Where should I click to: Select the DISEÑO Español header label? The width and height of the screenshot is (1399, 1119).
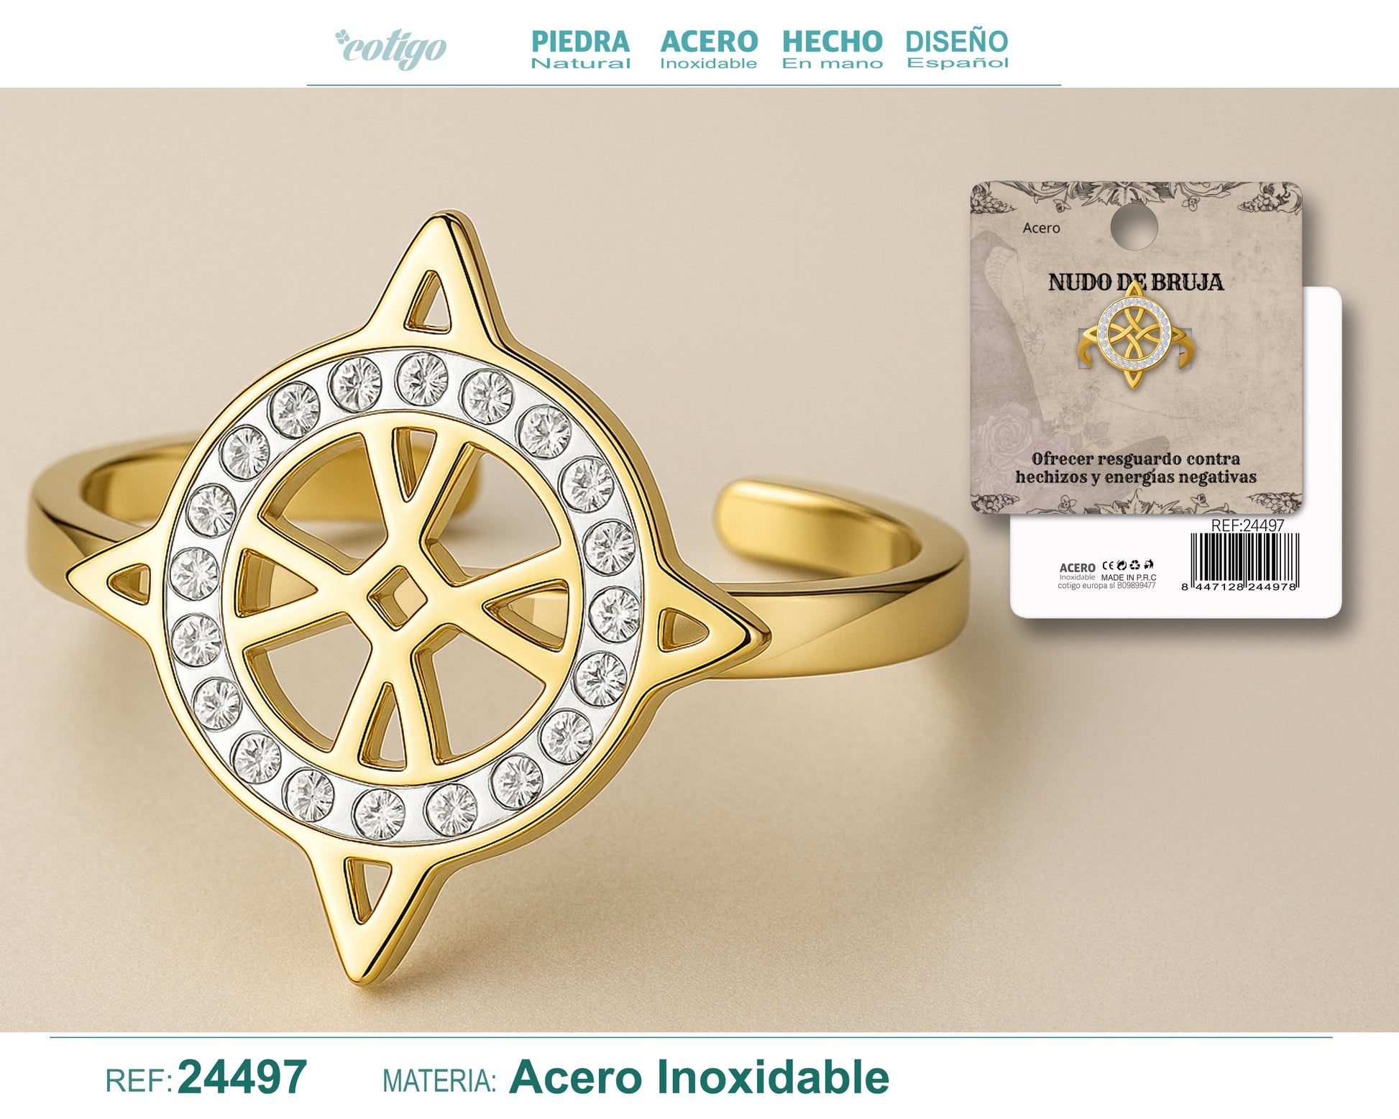[x=957, y=50]
